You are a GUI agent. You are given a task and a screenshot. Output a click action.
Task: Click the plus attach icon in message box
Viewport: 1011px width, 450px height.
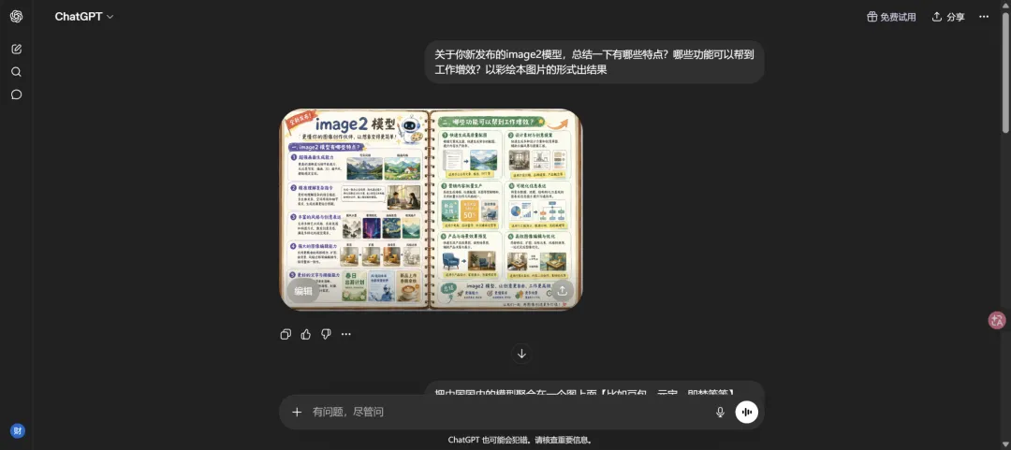(297, 412)
